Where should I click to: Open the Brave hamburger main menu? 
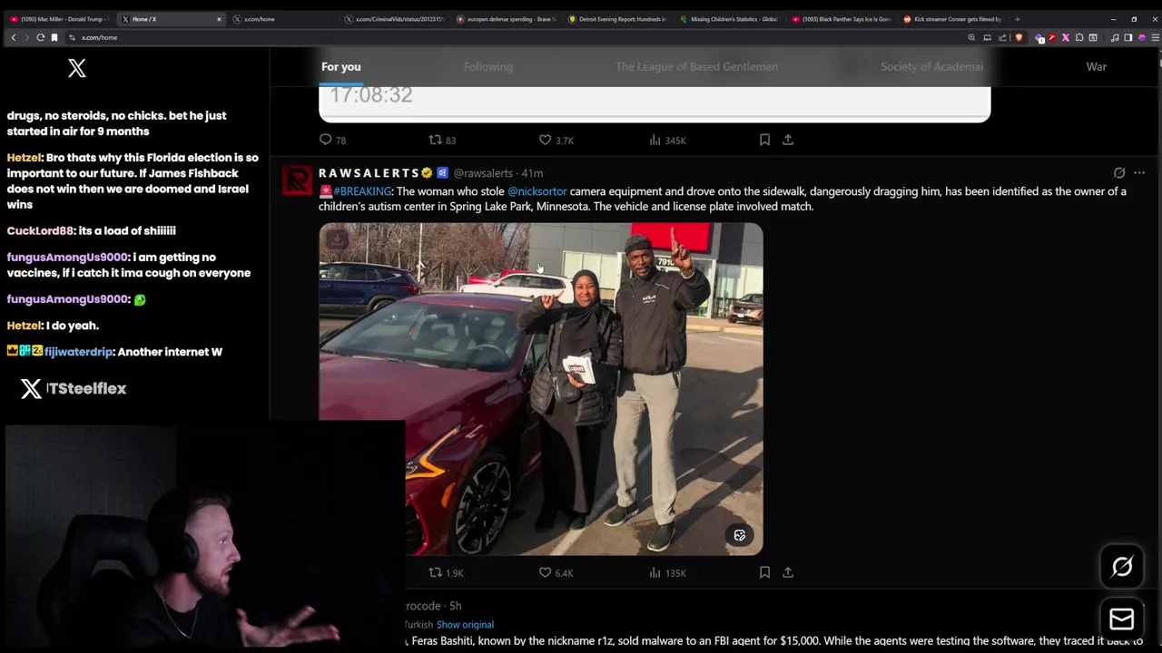coord(1155,37)
